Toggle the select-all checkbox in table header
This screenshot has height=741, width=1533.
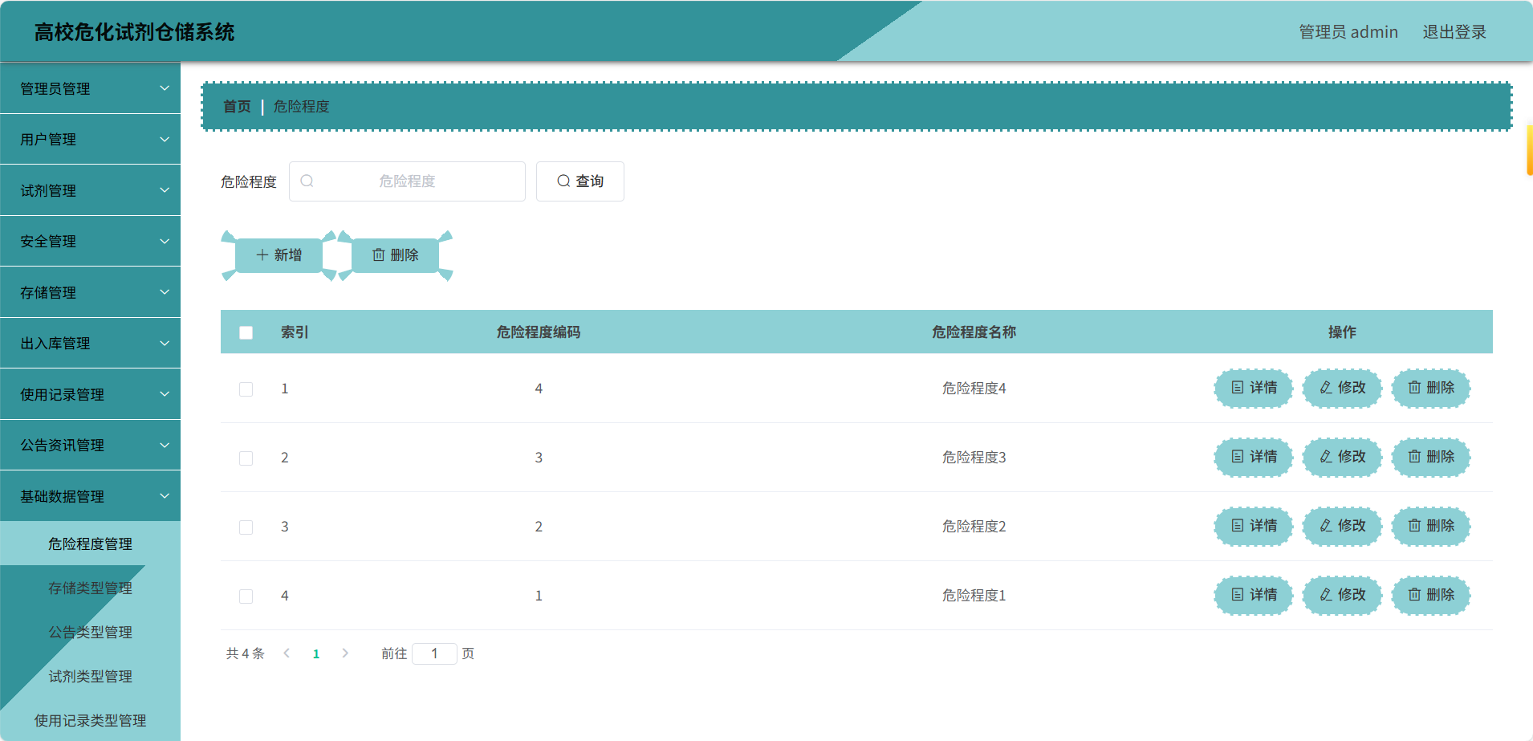point(246,332)
